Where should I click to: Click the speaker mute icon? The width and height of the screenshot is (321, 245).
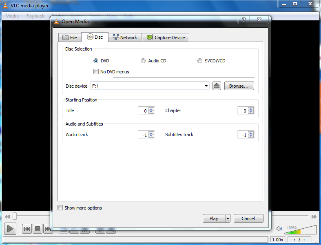click(279, 229)
